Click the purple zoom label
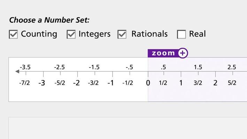This screenshot has width=247, height=139. 163,53
